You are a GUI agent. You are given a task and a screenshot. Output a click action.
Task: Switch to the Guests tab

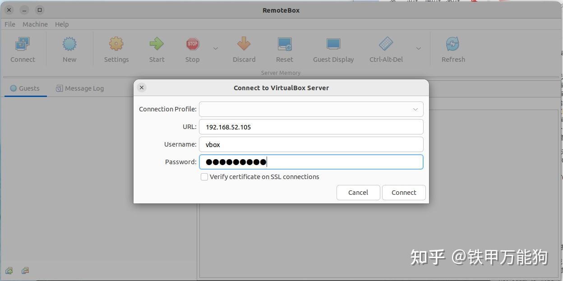[25, 88]
